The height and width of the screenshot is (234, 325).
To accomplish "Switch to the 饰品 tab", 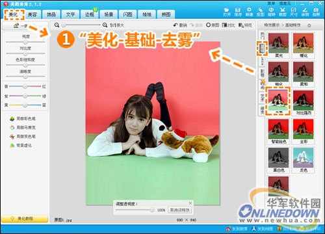I will [51, 14].
